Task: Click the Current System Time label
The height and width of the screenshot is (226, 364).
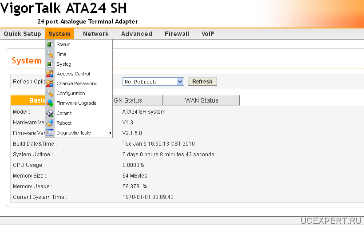Action: click(40, 197)
